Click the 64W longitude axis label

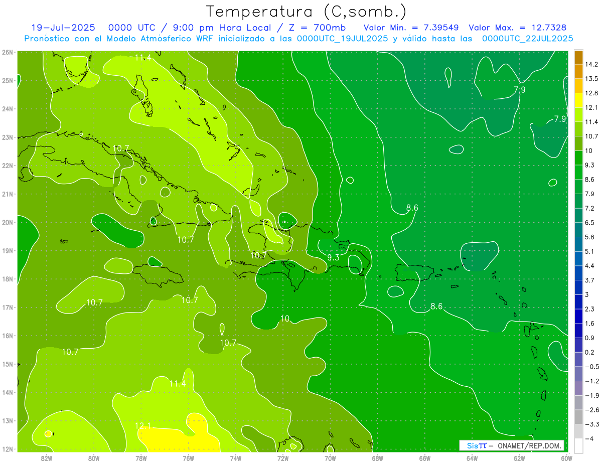click(472, 458)
